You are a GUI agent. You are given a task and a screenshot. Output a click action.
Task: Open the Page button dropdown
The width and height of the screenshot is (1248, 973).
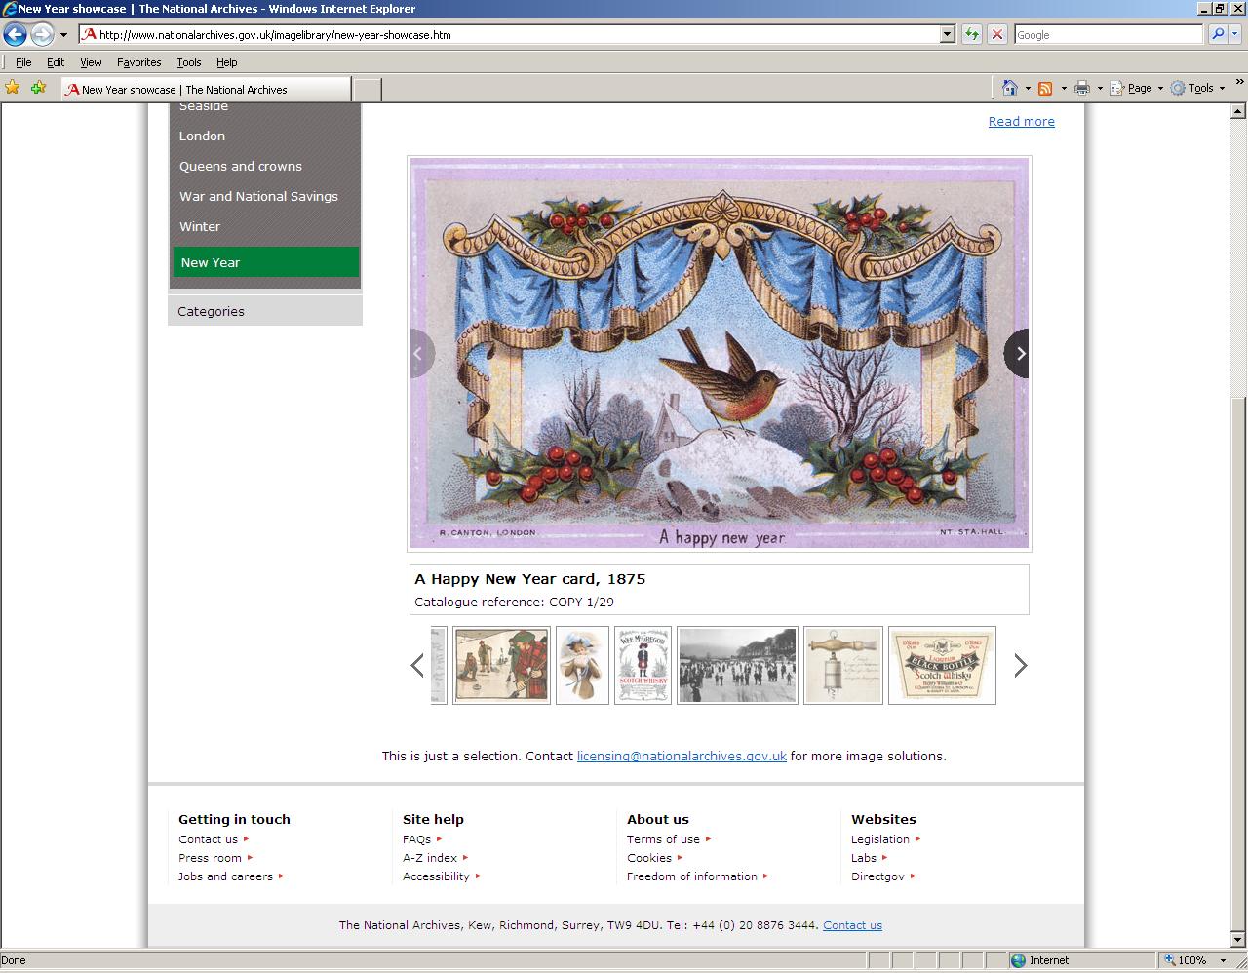point(1136,88)
